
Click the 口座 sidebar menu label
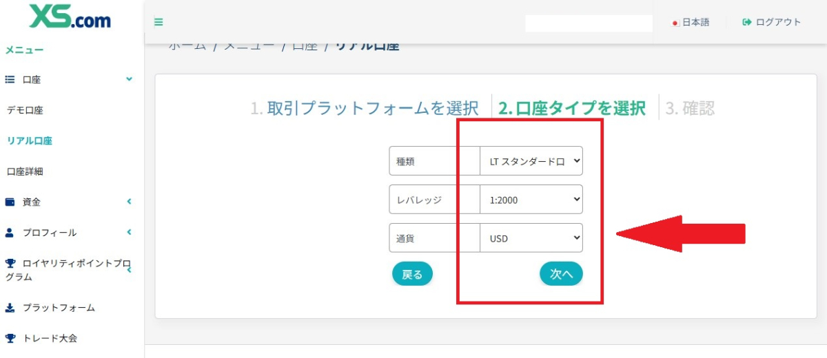[32, 79]
